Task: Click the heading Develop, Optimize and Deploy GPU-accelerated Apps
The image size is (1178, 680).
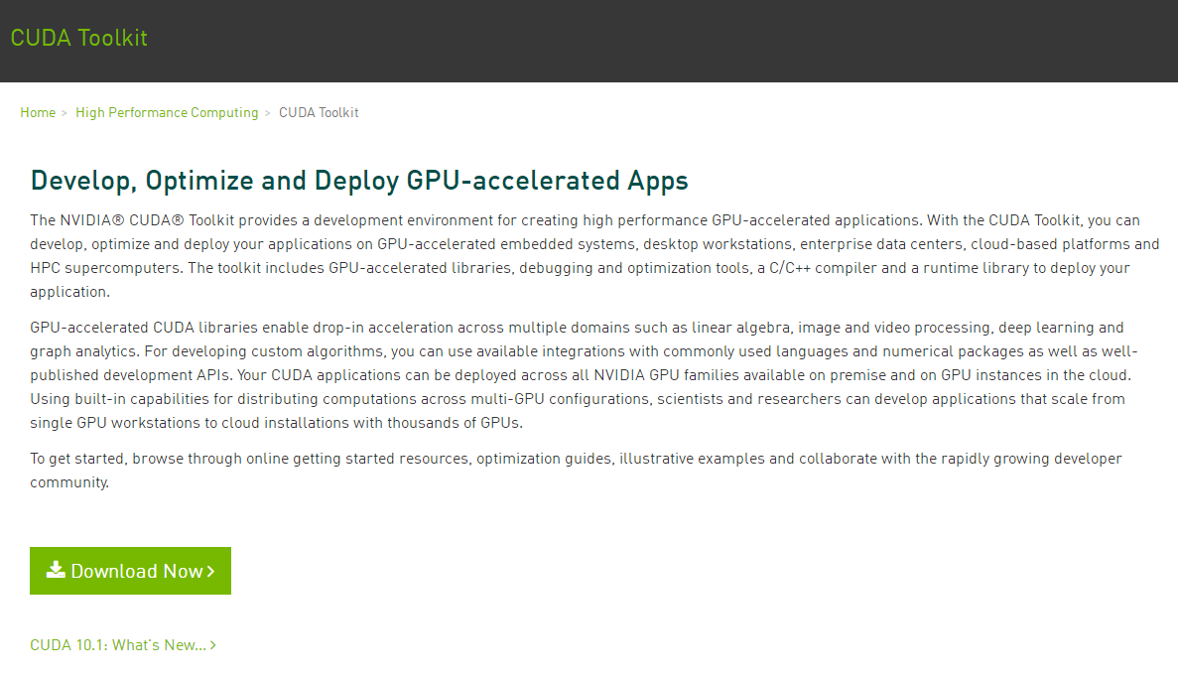Action: click(359, 181)
